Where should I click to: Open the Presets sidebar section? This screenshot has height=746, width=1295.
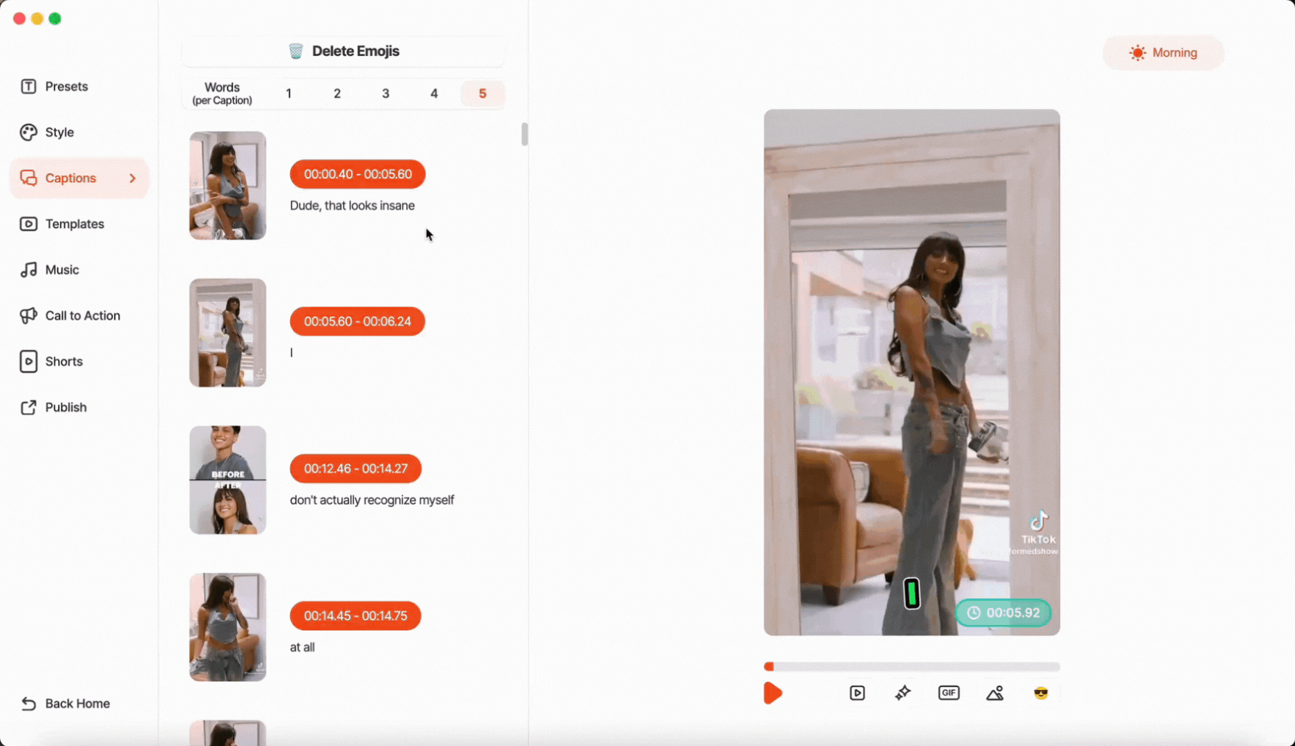click(66, 86)
